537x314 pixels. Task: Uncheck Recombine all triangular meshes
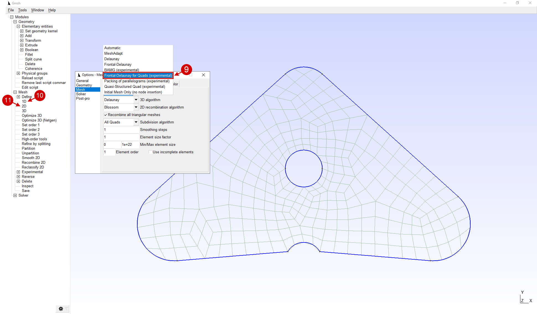(x=105, y=115)
